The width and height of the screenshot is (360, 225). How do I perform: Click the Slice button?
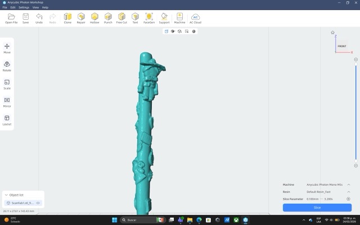317,208
